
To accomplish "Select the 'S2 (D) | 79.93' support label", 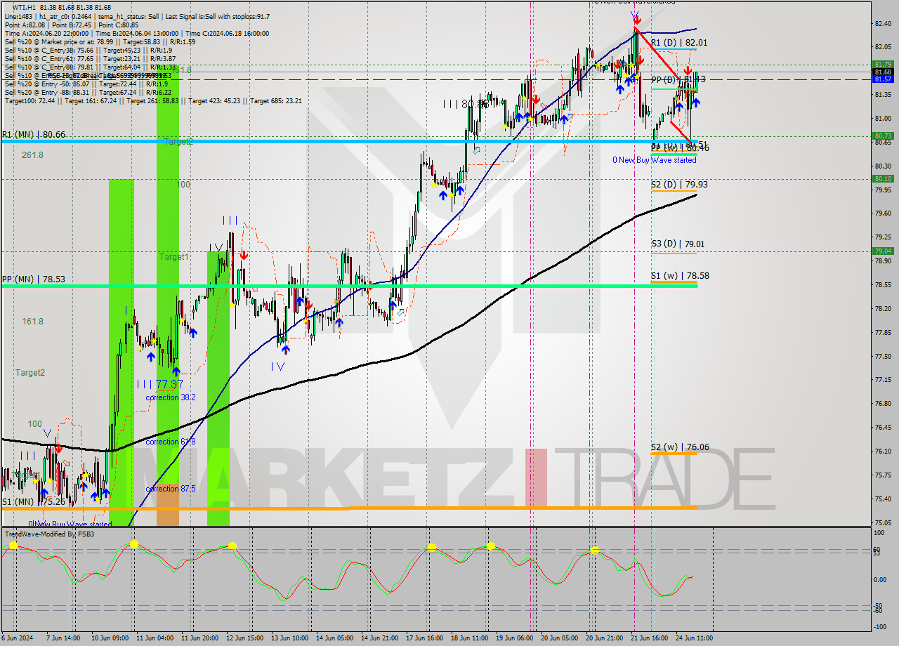I will coord(679,185).
